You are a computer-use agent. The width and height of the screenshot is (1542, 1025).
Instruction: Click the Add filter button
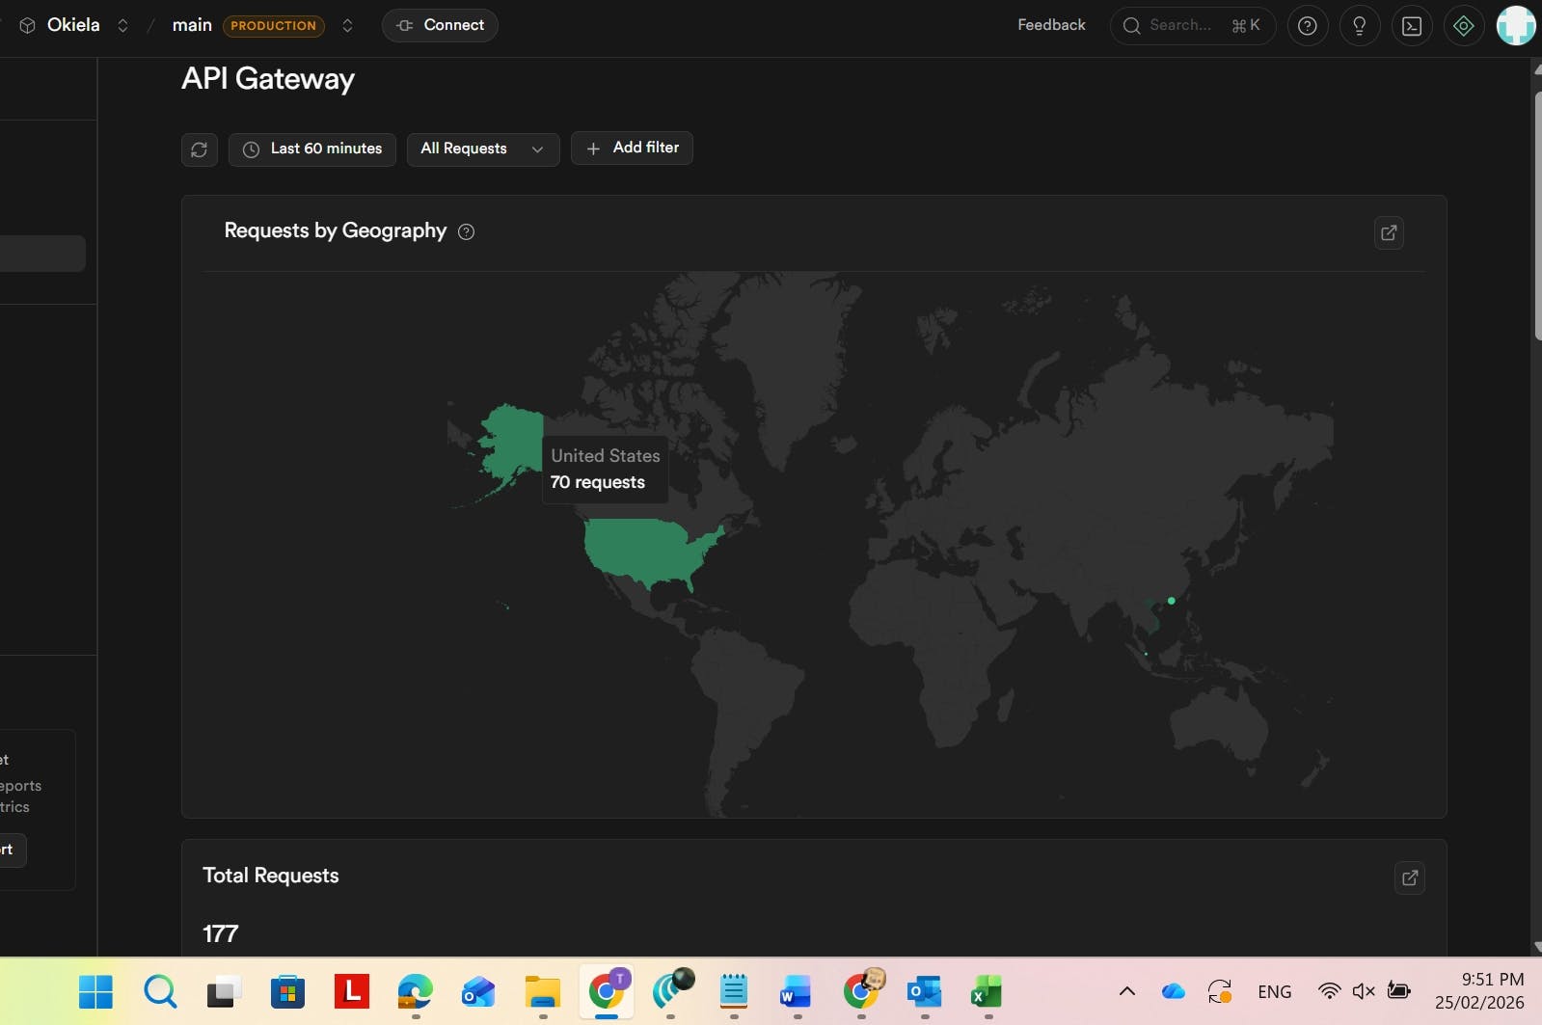[632, 148]
